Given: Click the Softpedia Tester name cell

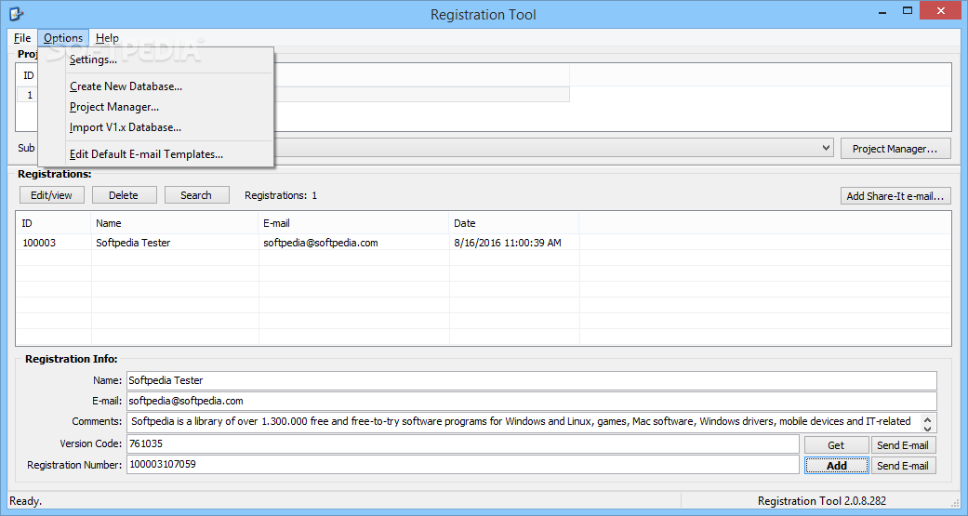Looking at the screenshot, I should click(x=133, y=243).
